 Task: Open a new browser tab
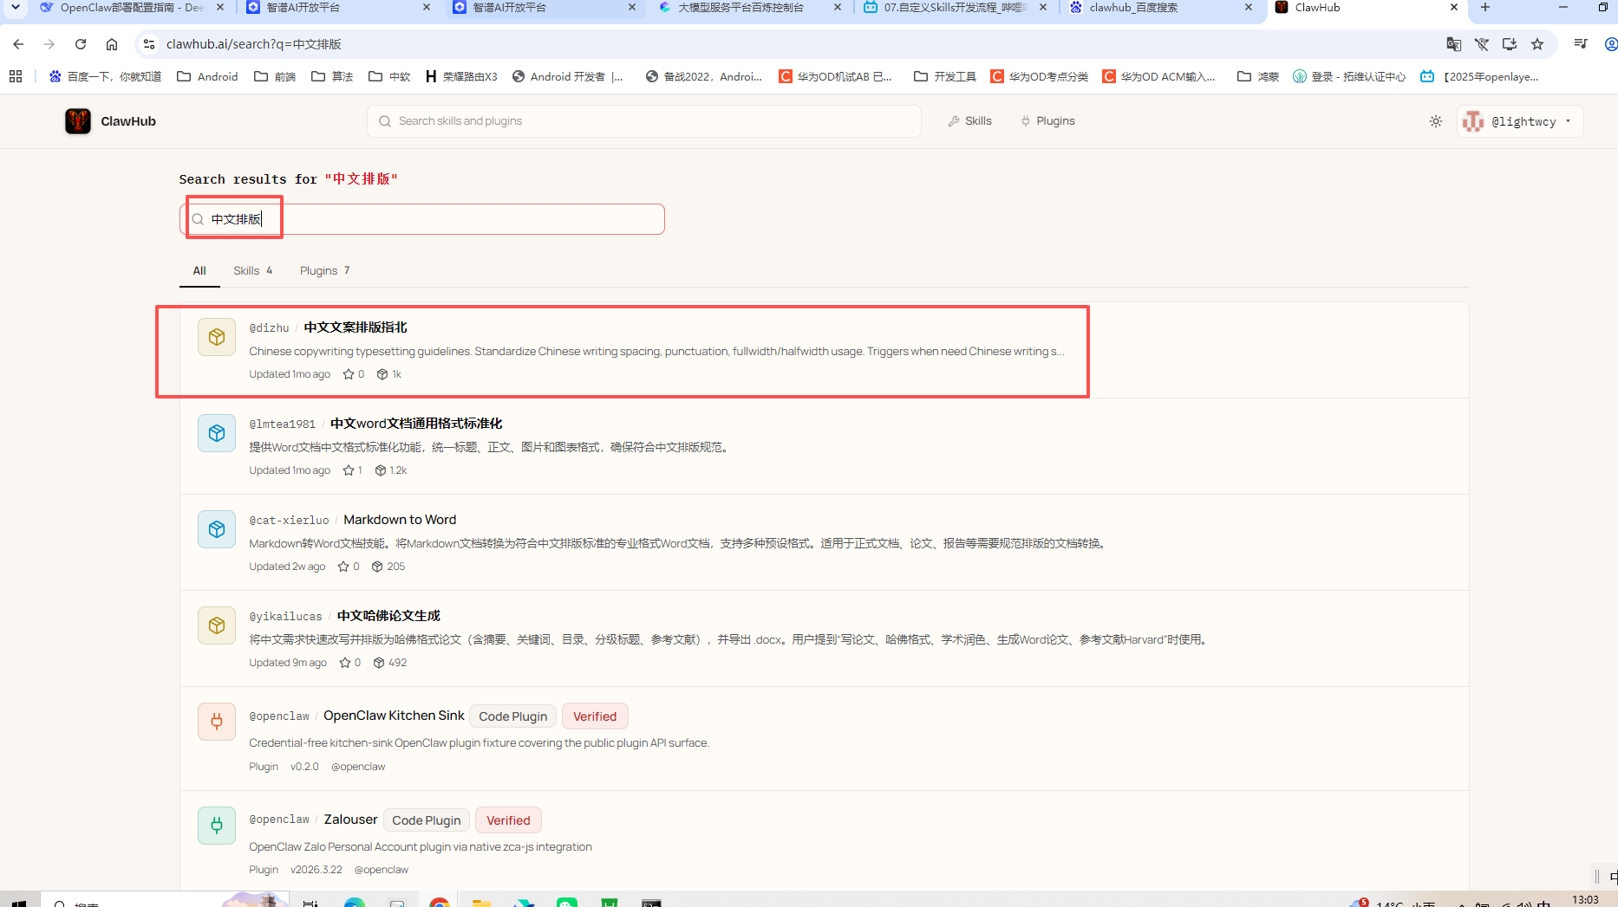tap(1484, 7)
